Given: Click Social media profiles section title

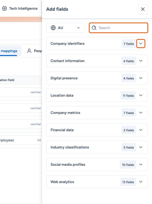Looking at the screenshot, I should click(x=68, y=165).
